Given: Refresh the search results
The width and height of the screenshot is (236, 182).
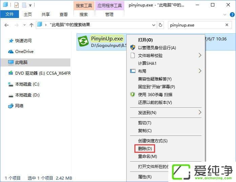Looking at the screenshot, I should [x=160, y=25].
